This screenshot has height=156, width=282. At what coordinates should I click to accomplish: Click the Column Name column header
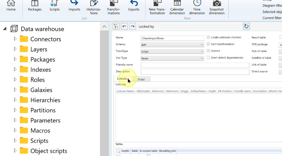(x=125, y=91)
